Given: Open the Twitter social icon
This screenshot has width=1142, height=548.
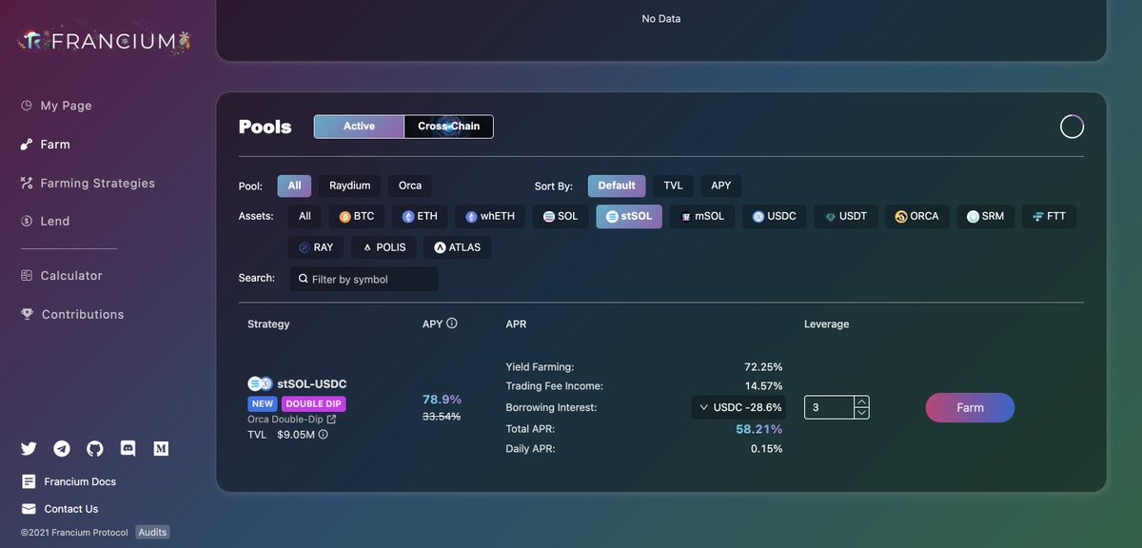Looking at the screenshot, I should click(x=29, y=448).
